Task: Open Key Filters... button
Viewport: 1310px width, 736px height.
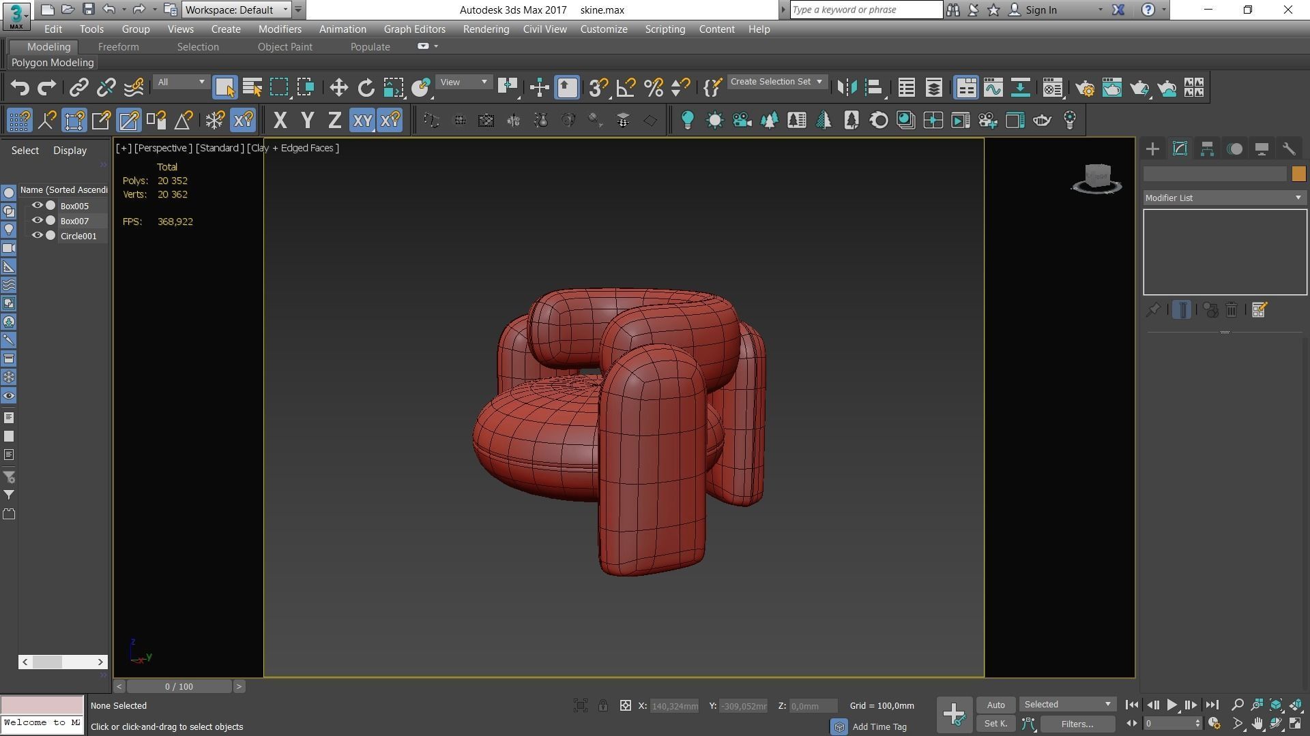Action: click(x=1077, y=724)
